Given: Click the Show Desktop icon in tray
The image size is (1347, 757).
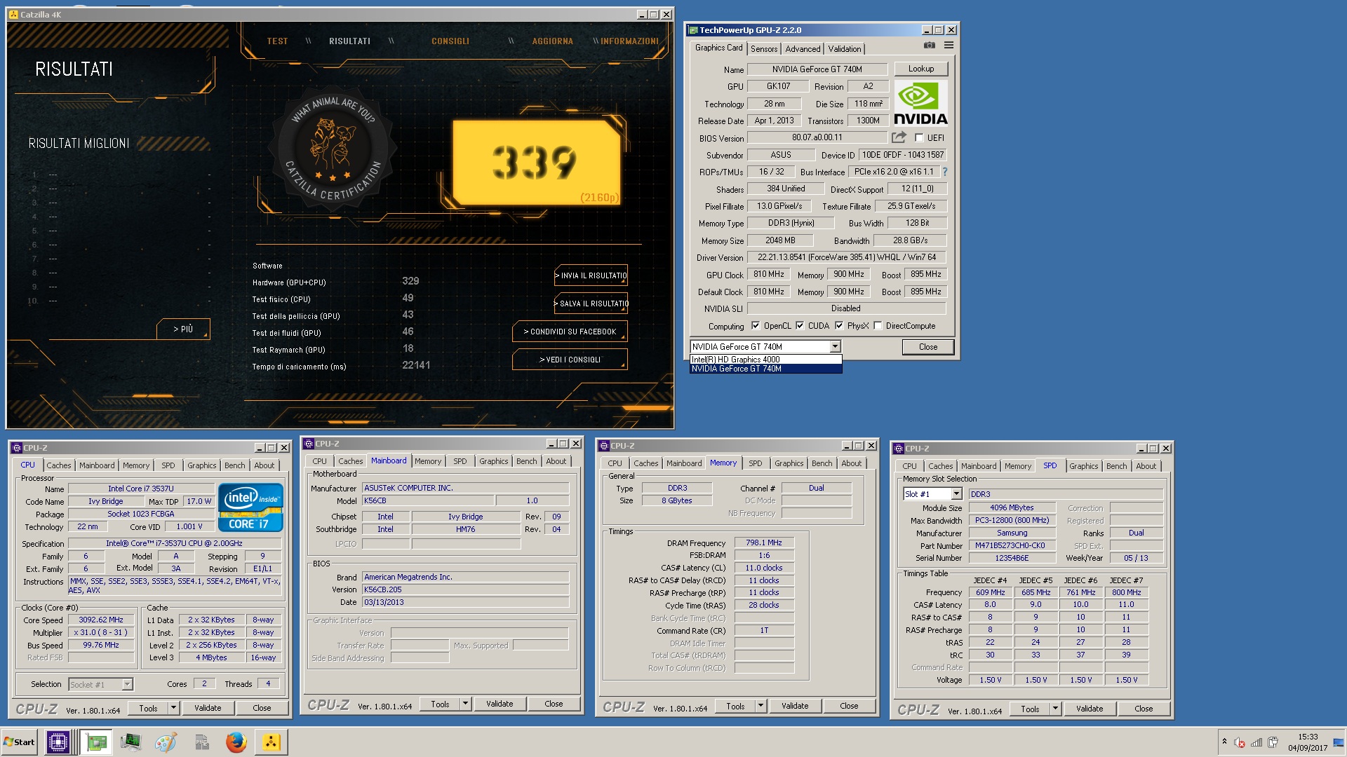Looking at the screenshot, I should tap(1339, 742).
